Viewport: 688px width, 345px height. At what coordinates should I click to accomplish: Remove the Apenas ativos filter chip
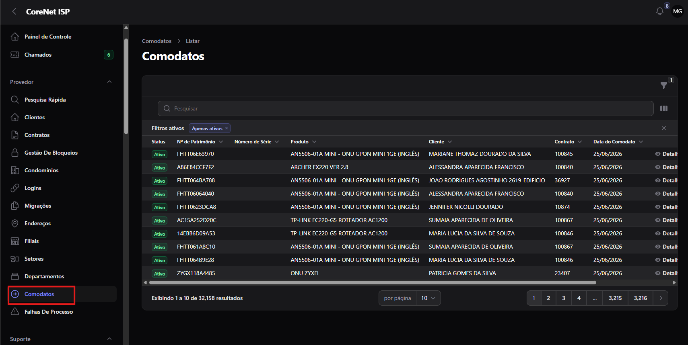coord(227,128)
